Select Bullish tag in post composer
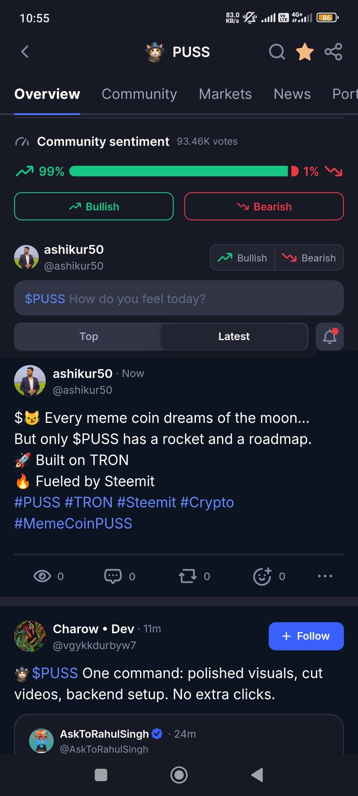358x796 pixels. tap(242, 258)
